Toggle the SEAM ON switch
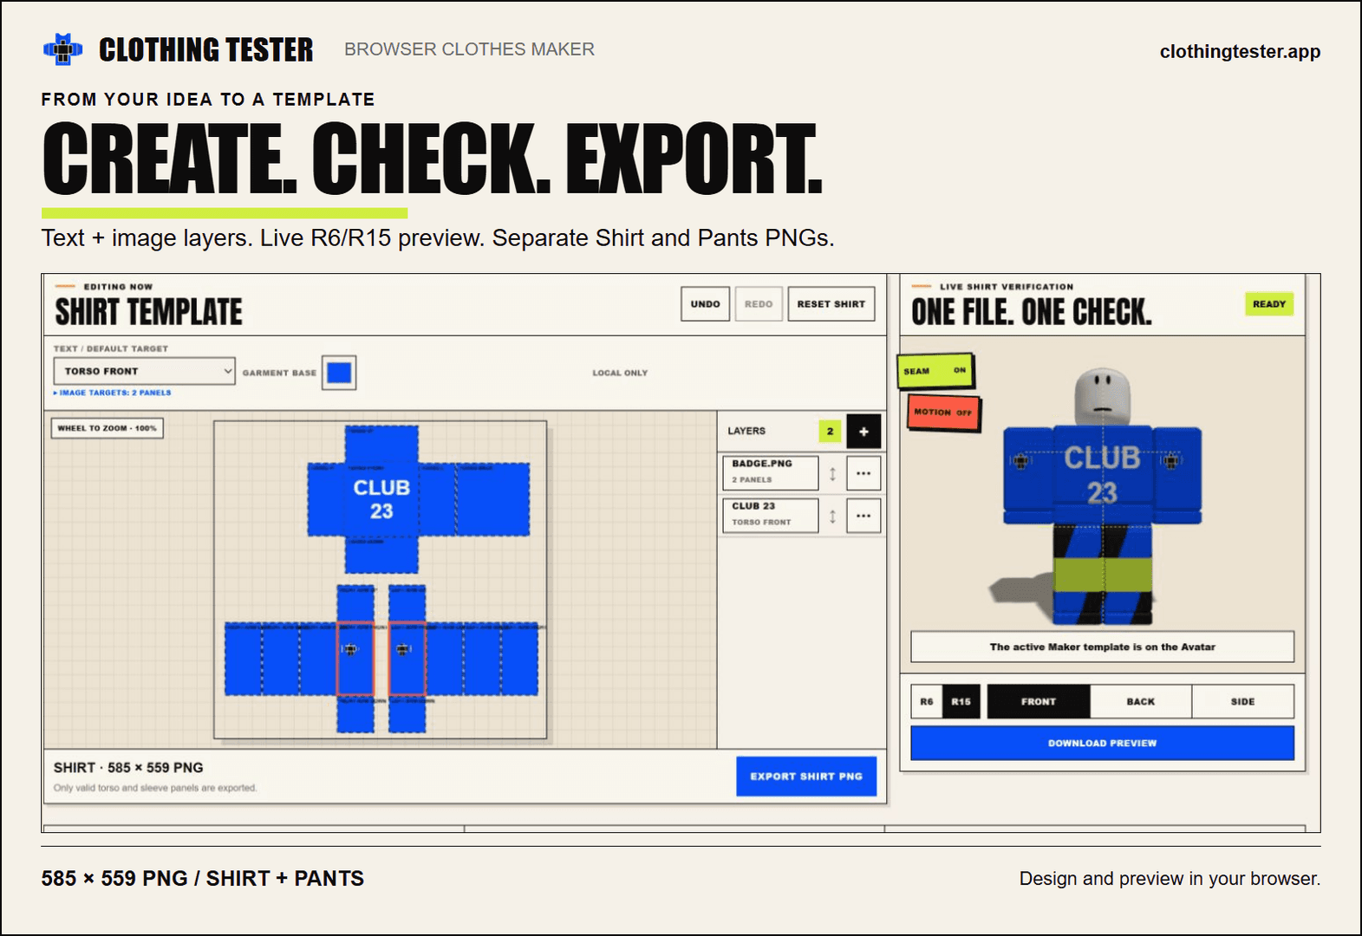This screenshot has height=936, width=1362. pos(935,370)
